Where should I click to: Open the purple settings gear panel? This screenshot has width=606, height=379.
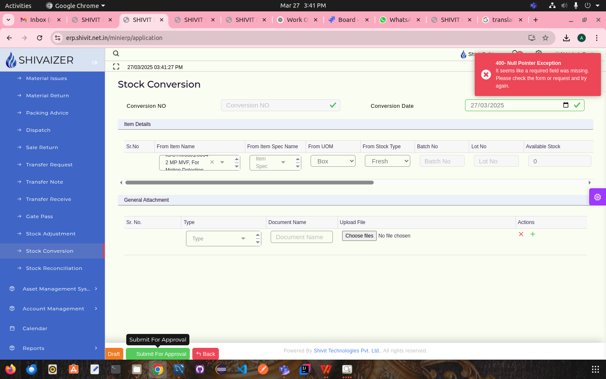pyautogui.click(x=597, y=197)
